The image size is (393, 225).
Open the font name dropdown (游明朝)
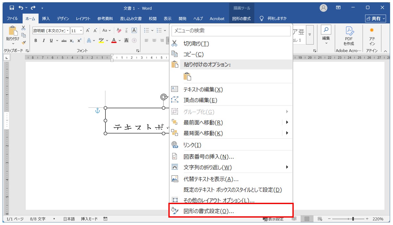pos(68,31)
